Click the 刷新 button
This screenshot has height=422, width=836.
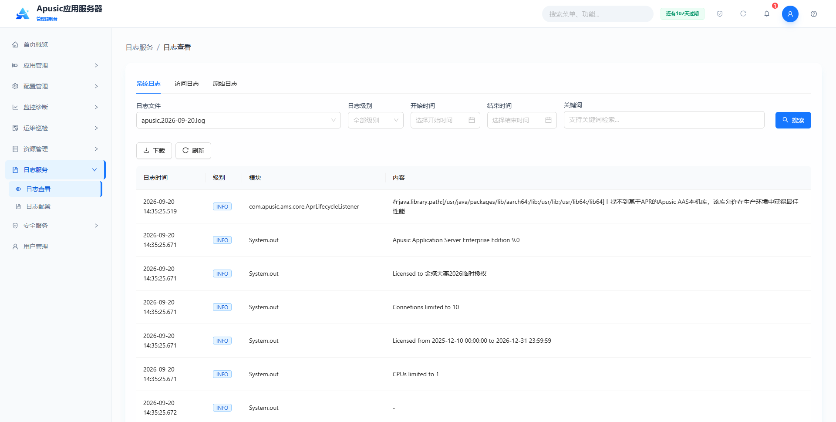click(193, 151)
